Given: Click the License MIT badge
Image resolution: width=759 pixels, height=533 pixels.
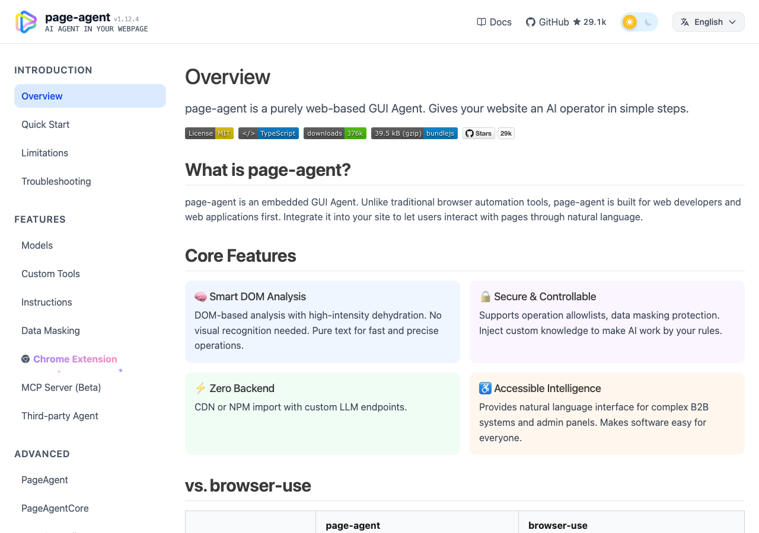Looking at the screenshot, I should (x=209, y=133).
